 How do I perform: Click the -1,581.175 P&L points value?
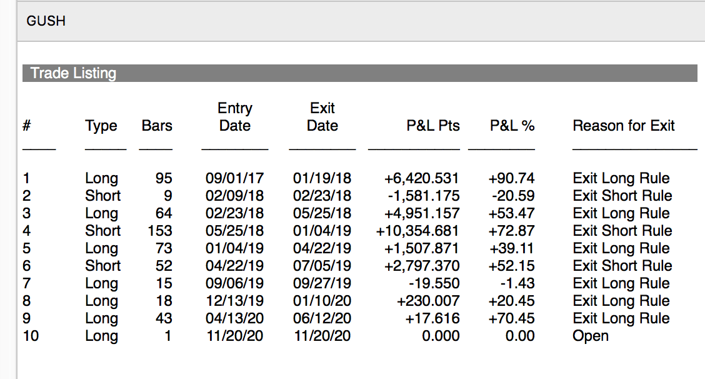pos(422,196)
